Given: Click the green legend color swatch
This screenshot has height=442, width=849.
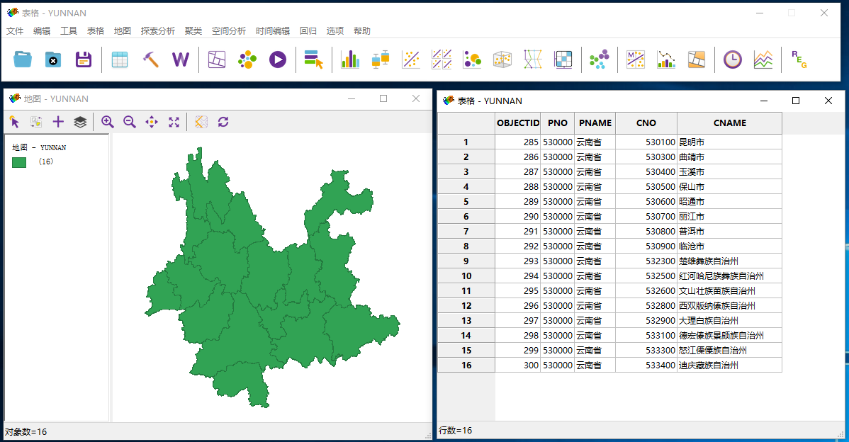Looking at the screenshot, I should point(19,162).
